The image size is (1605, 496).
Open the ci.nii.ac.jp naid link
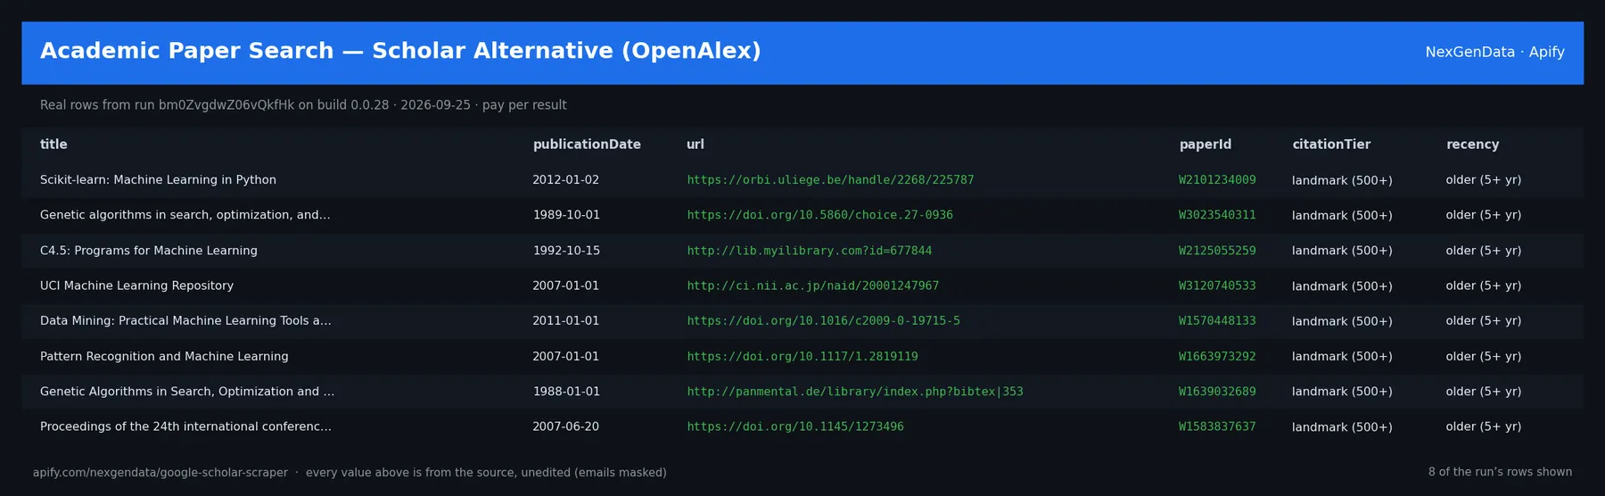(812, 285)
